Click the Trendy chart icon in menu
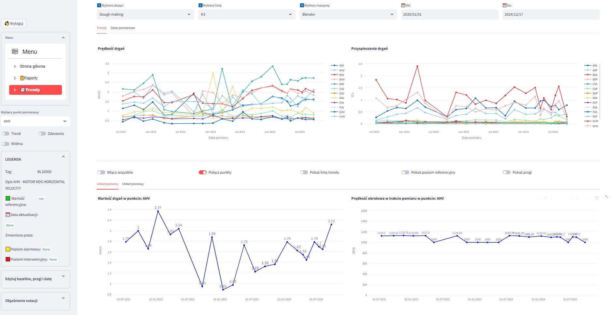The height and width of the screenshot is (315, 611). pos(22,90)
